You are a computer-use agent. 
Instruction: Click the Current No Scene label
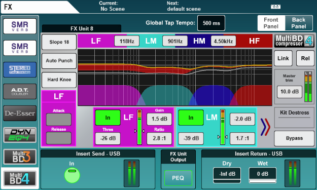113,6
